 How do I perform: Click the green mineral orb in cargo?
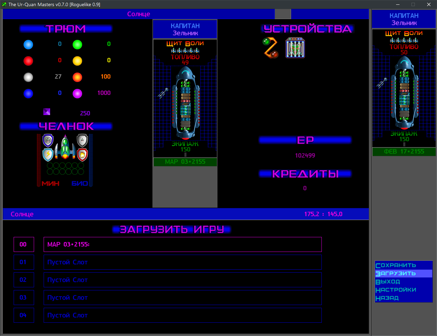pyautogui.click(x=77, y=45)
